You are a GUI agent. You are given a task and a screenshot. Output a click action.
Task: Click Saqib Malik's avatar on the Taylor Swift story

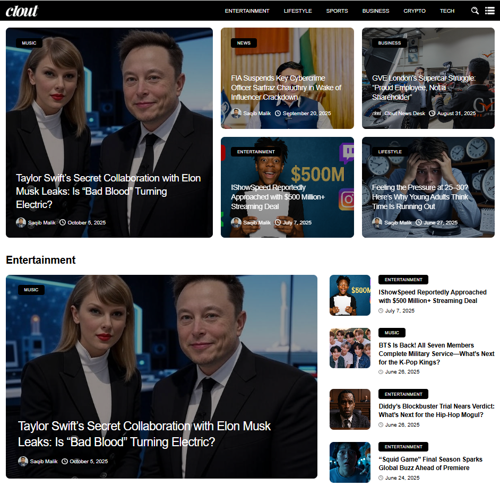(x=21, y=222)
